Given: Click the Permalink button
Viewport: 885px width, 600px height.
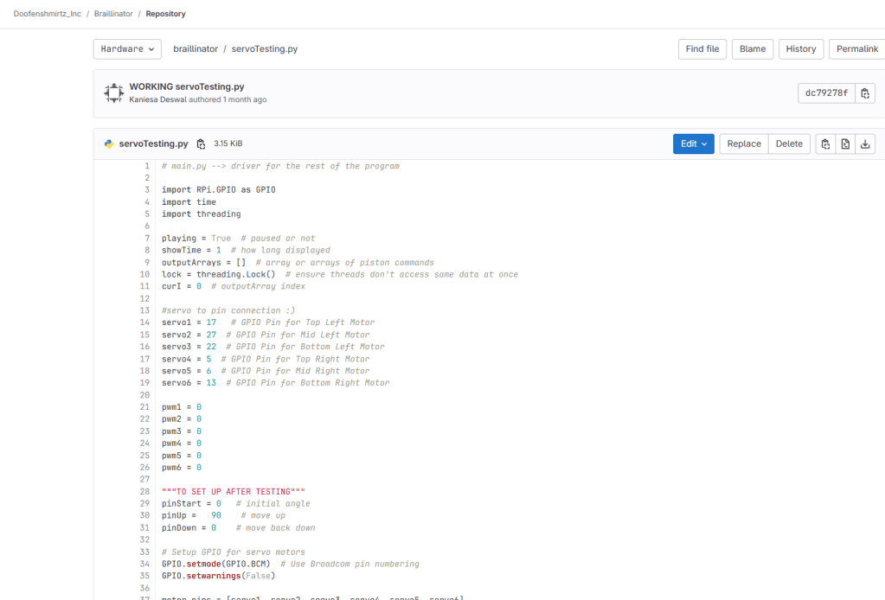Looking at the screenshot, I should 856,49.
